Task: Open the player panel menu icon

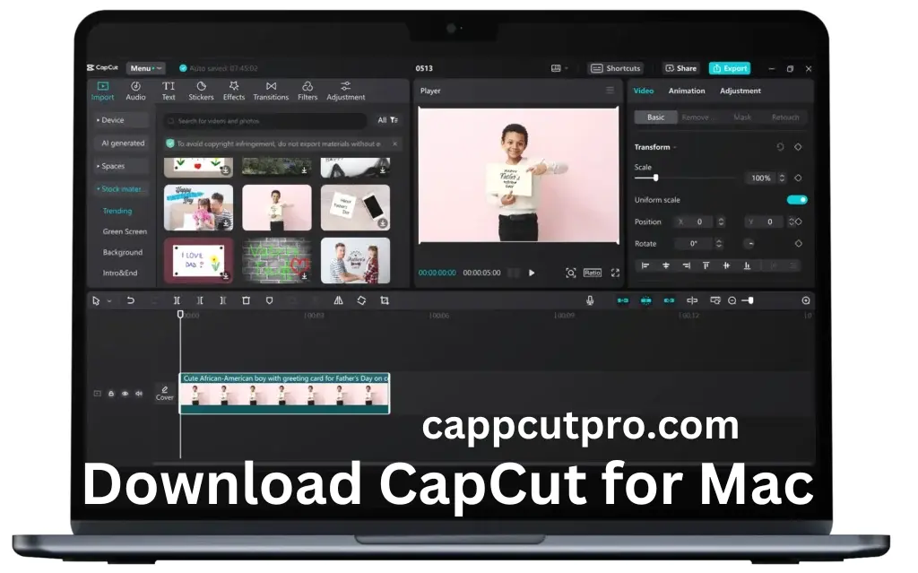Action: (610, 91)
